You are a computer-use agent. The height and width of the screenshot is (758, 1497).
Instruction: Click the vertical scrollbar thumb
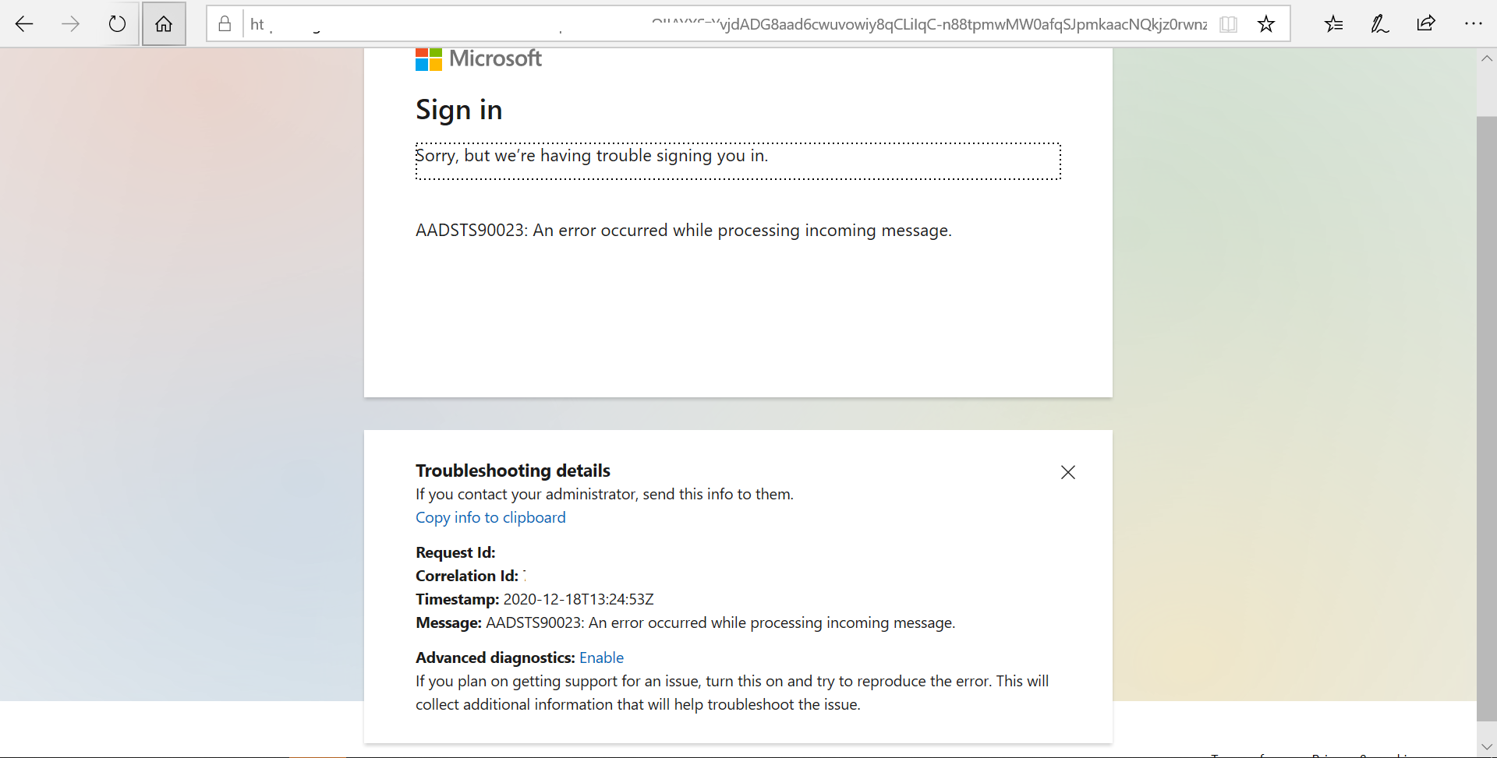tap(1487, 418)
